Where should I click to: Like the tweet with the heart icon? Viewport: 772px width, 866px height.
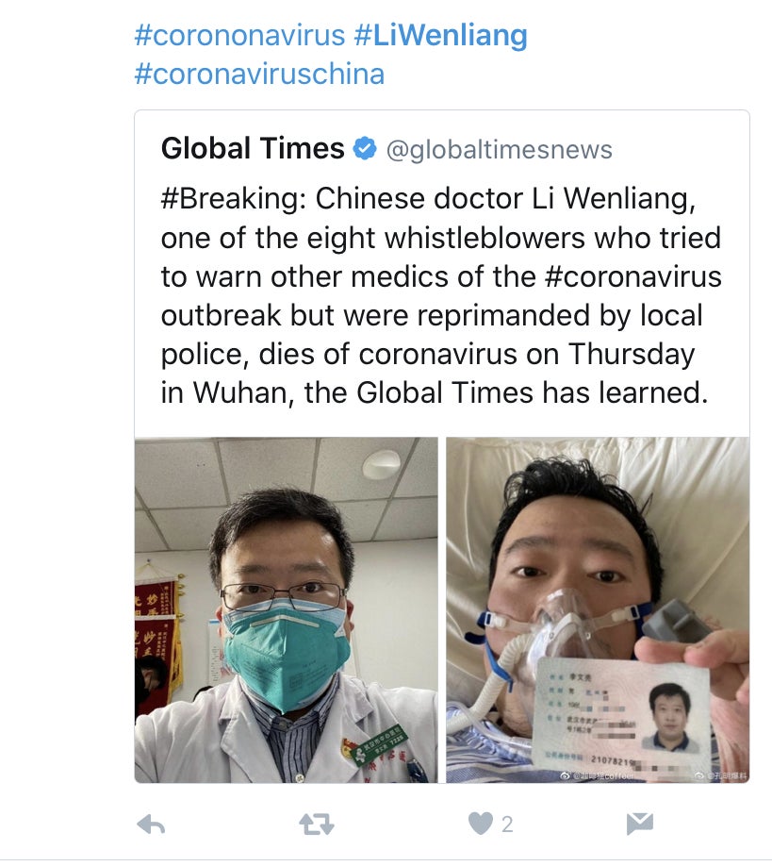[x=480, y=824]
